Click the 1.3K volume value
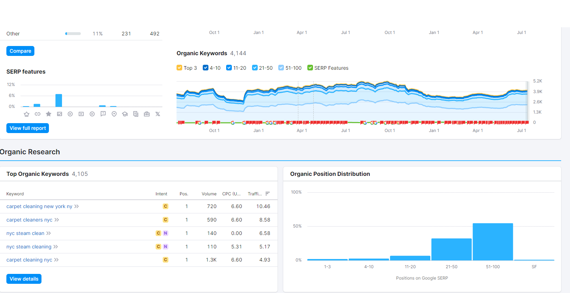 (211, 260)
